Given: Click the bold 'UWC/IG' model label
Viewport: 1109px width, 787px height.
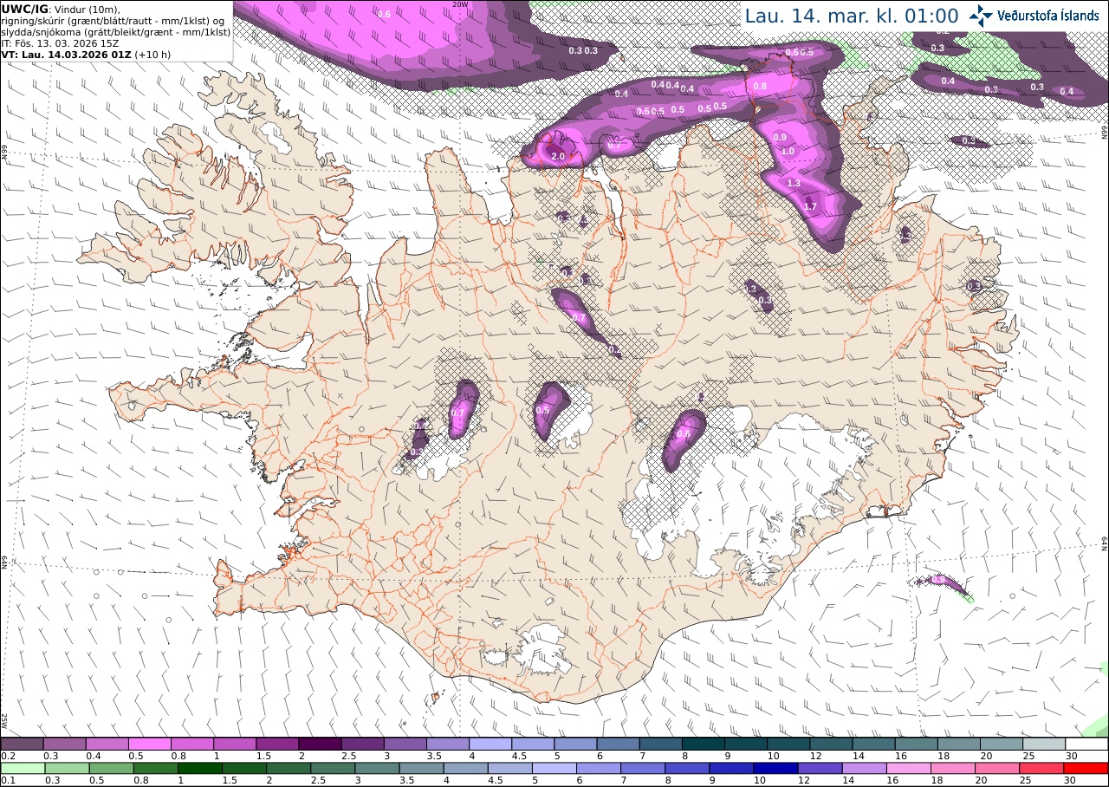Looking at the screenshot, I should pyautogui.click(x=24, y=9).
